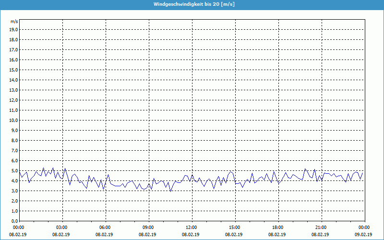Select the 15:00 time label
The image size is (384, 240).
pos(234,228)
